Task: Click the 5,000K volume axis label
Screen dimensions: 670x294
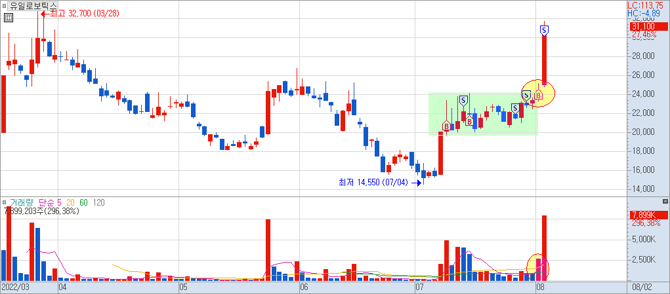Action: [x=644, y=239]
